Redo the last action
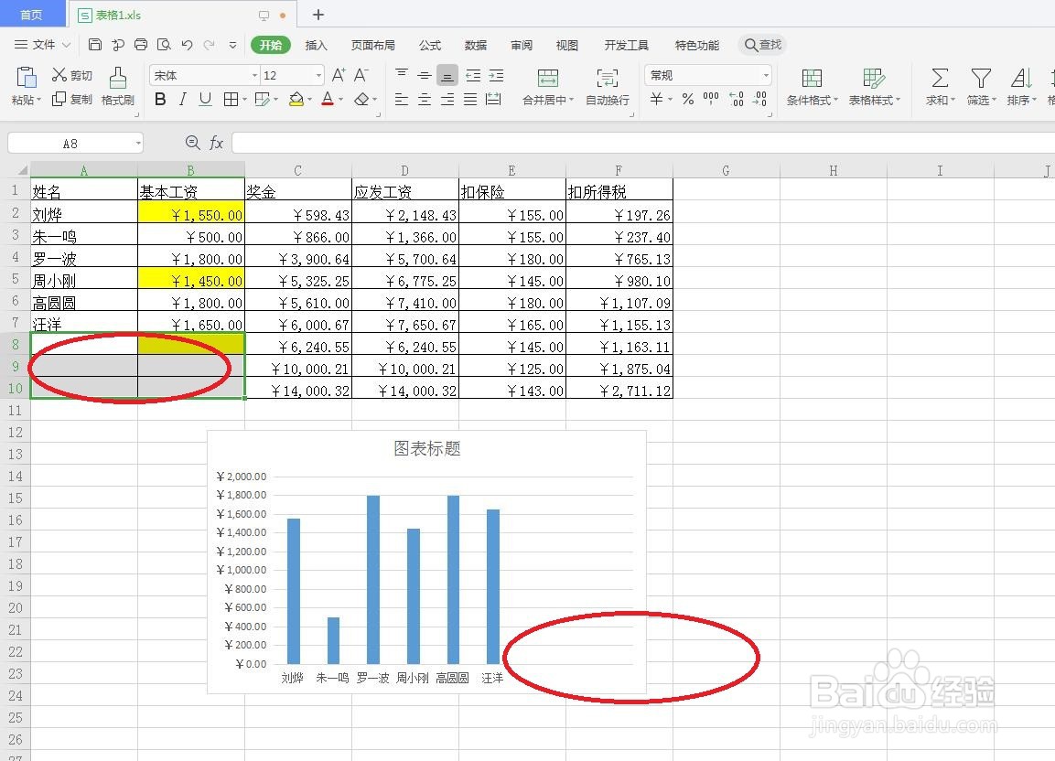 tap(210, 45)
